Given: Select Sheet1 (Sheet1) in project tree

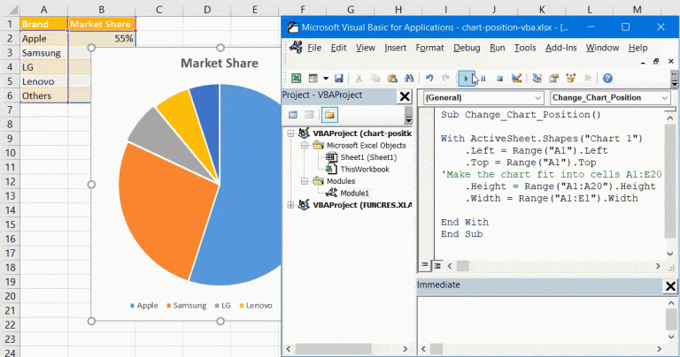Looking at the screenshot, I should click(x=368, y=157).
